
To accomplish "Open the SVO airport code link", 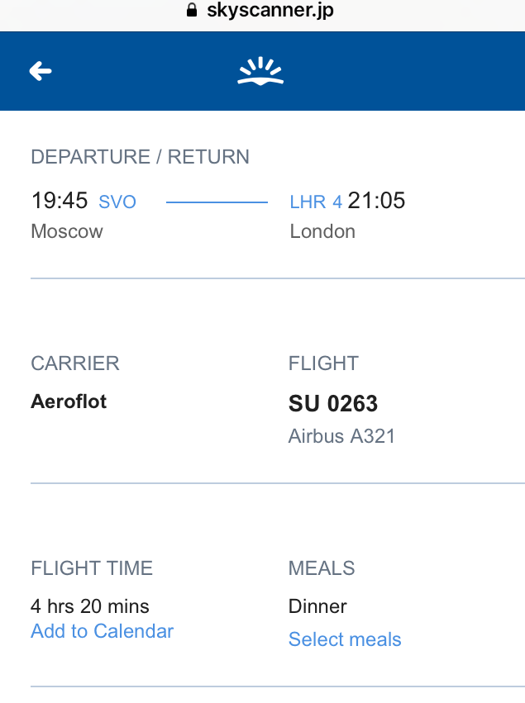I will point(117,202).
